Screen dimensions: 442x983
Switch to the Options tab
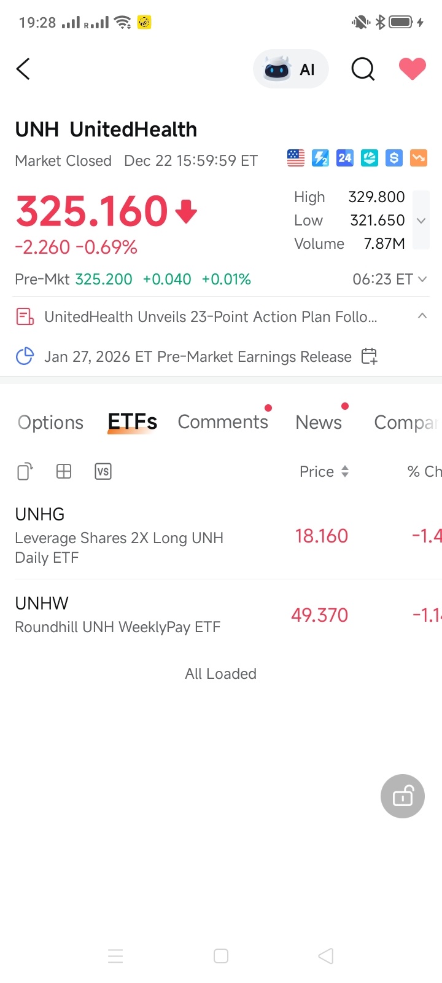click(x=50, y=422)
